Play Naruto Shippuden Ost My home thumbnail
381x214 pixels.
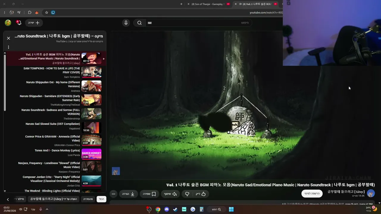91,86
